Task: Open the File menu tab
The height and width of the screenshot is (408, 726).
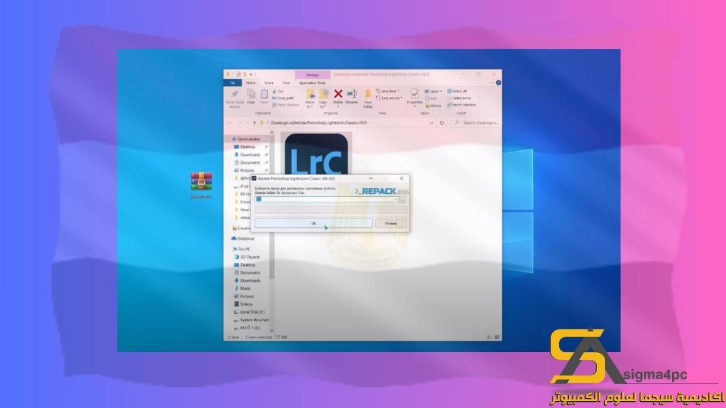Action: point(233,83)
